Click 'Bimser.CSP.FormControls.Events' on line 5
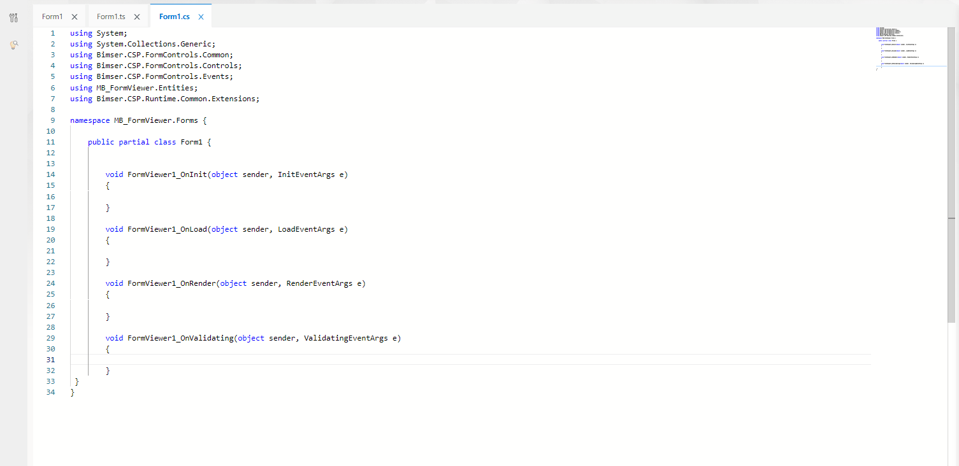 coord(163,76)
